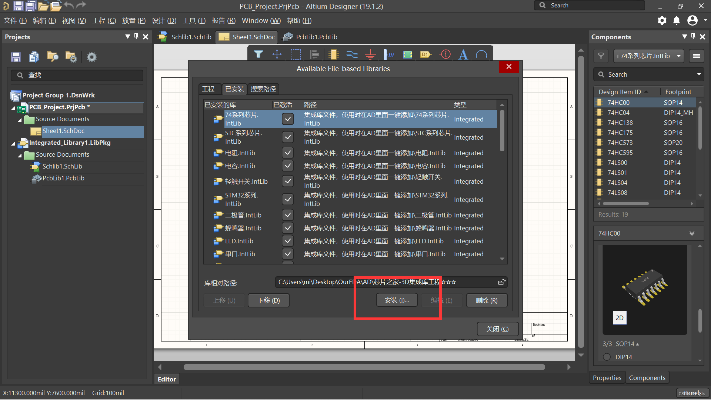Viewport: 711px width, 400px height.
Task: Open project options gear in Projects panel
Action: pos(91,57)
